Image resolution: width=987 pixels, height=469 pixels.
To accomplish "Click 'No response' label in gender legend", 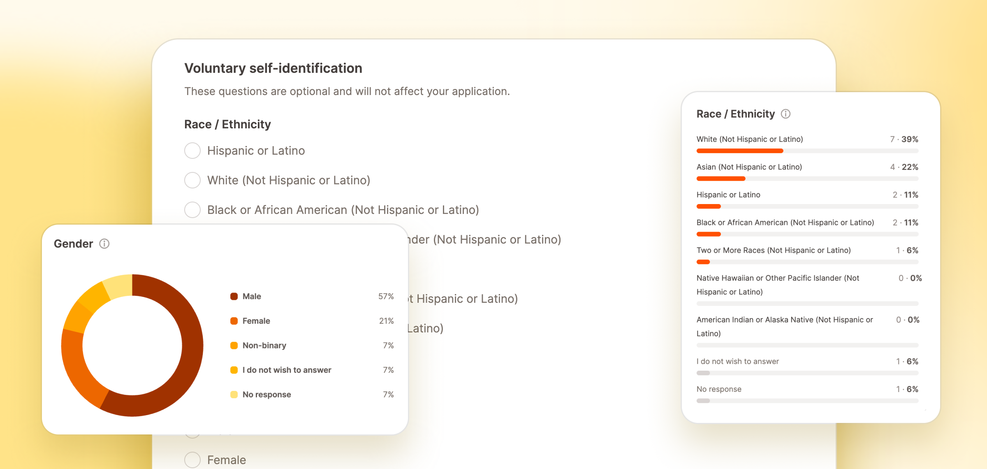I will point(266,395).
